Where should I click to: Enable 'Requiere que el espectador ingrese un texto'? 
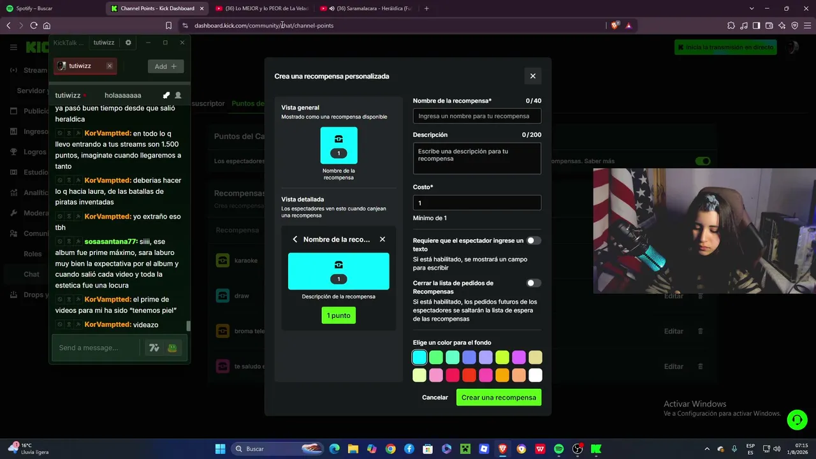(x=534, y=240)
